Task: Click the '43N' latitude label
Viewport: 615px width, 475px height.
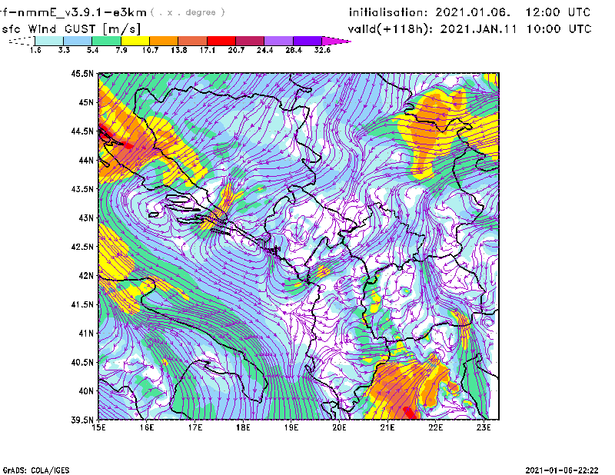Action: point(86,218)
